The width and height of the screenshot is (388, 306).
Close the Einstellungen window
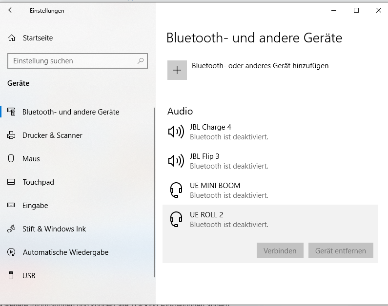378,10
